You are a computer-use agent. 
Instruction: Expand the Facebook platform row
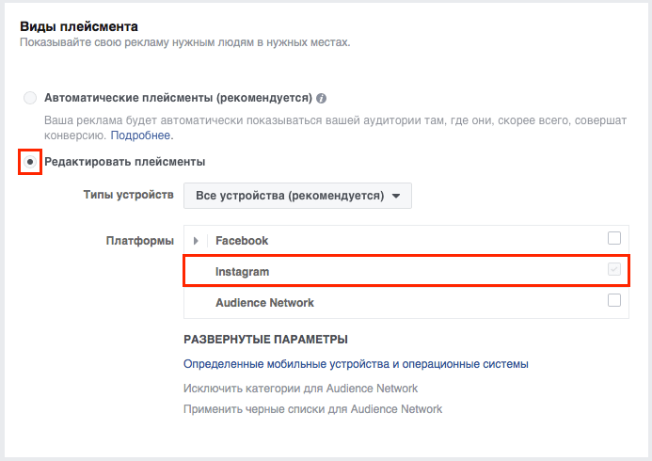tap(196, 241)
